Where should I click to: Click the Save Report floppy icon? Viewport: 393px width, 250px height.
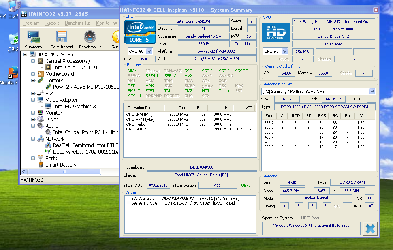click(x=62, y=37)
